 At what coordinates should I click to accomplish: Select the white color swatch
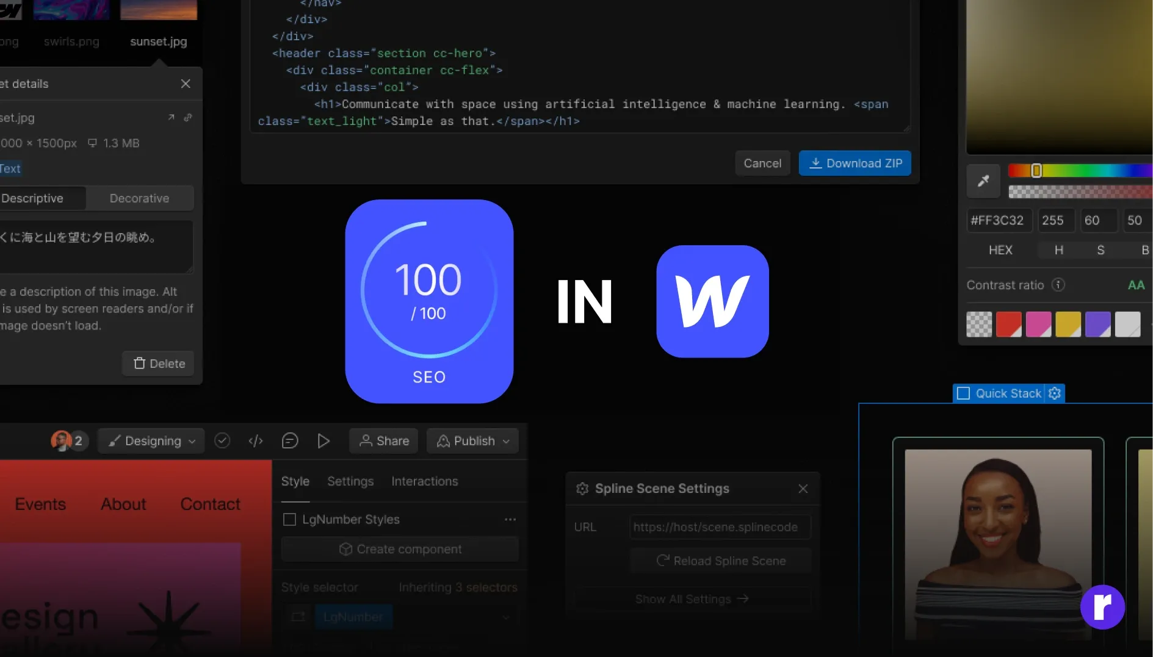(1127, 325)
